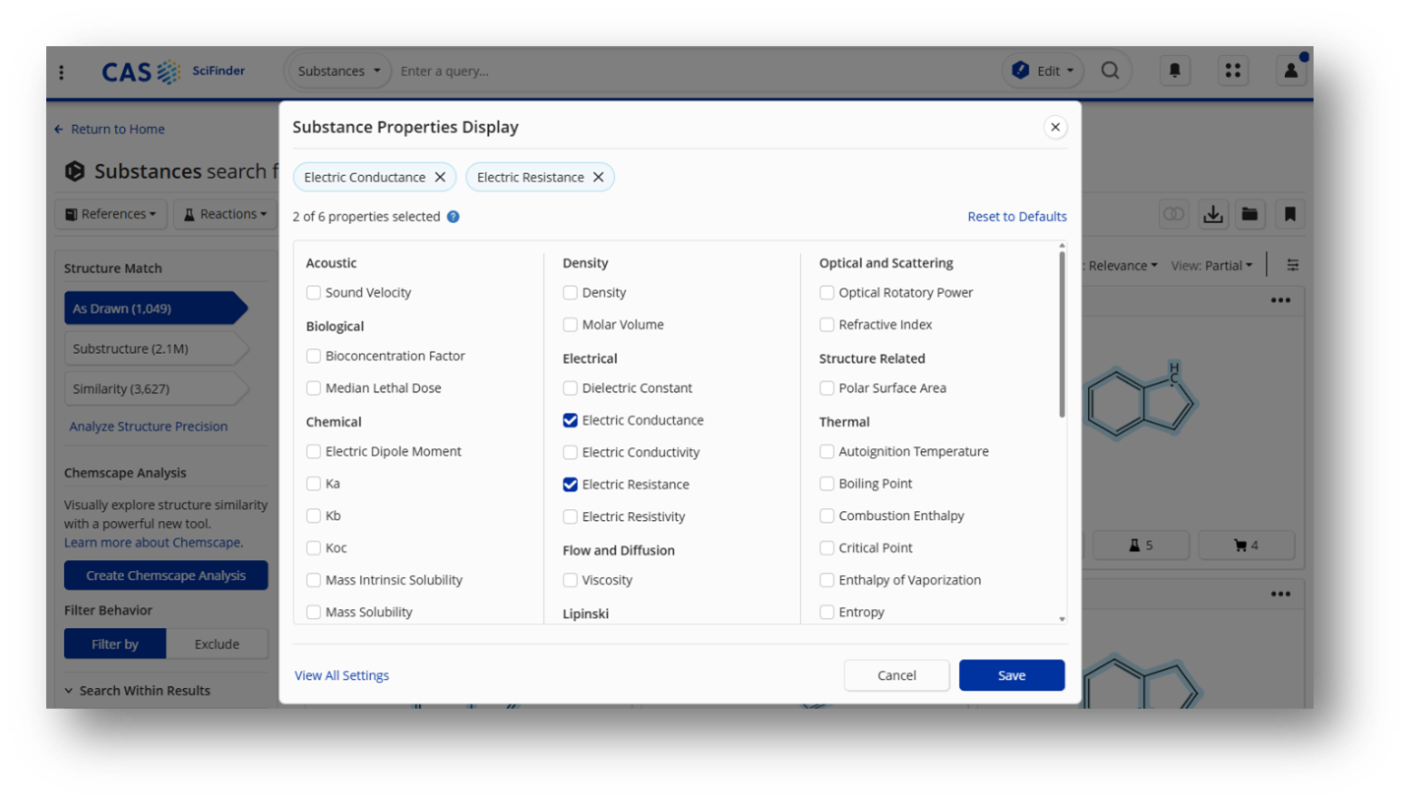Open the second substance card ellipsis menu
Viewport: 1407px width, 802px height.
click(x=1280, y=594)
